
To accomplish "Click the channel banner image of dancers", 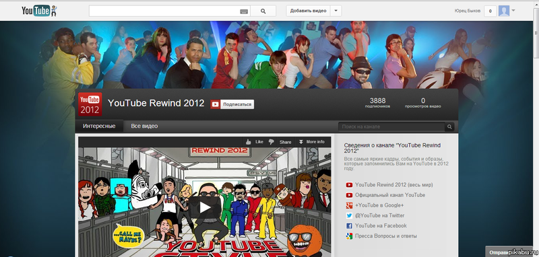I will coord(266,55).
